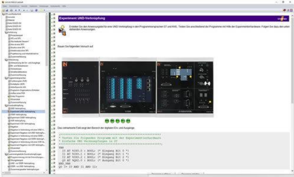
Task: Click the Lucas-Nülle logo in purple header
Action: (282, 19)
